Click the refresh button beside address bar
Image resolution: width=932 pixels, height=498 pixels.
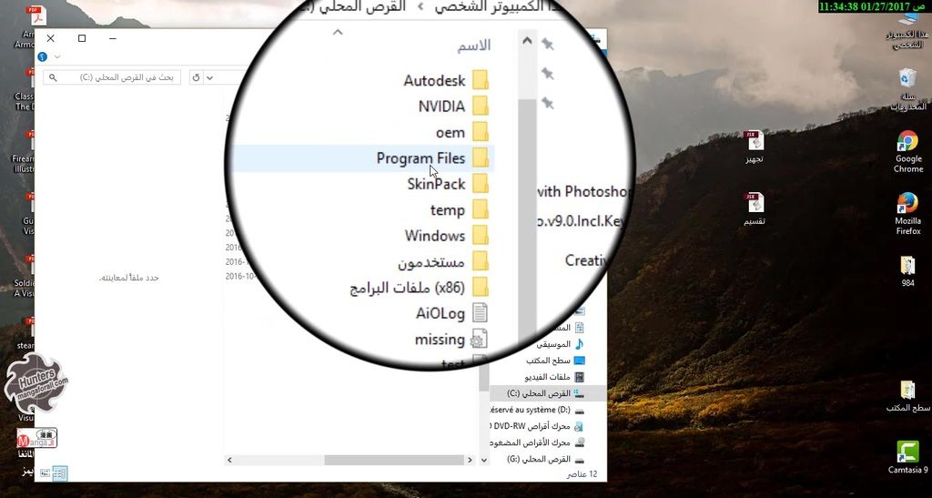pos(197,78)
